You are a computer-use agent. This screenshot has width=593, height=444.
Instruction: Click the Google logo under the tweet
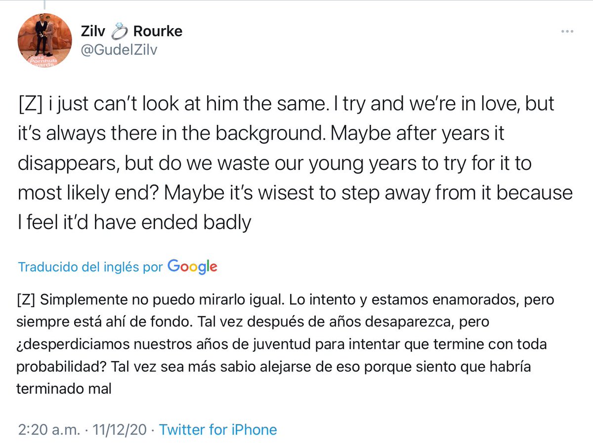[192, 266]
